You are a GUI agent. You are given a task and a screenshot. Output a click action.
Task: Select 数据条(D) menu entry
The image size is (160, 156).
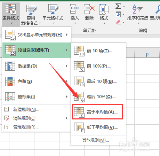pyautogui.click(x=37, y=66)
